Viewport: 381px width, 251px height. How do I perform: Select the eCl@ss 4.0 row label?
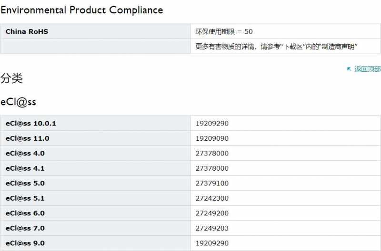pyautogui.click(x=25, y=154)
